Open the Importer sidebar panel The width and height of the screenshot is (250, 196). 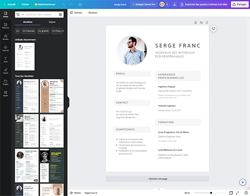click(5, 48)
